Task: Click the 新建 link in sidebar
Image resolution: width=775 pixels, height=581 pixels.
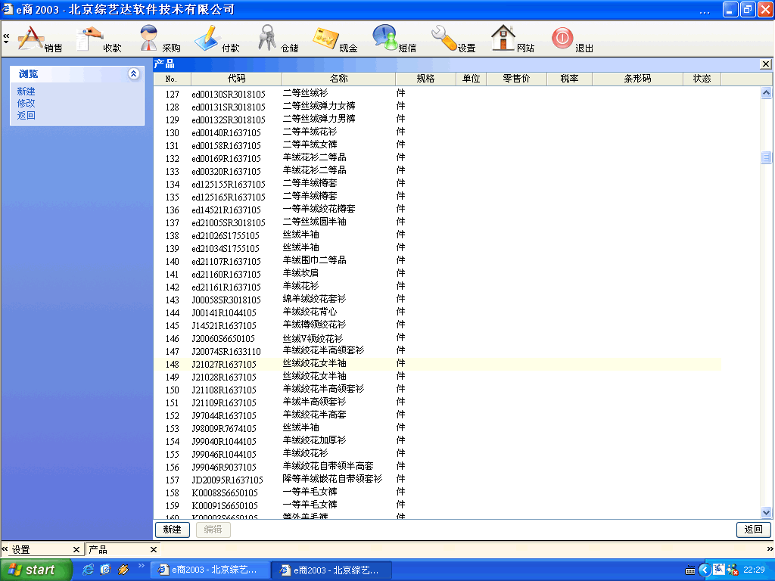Action: coord(26,92)
